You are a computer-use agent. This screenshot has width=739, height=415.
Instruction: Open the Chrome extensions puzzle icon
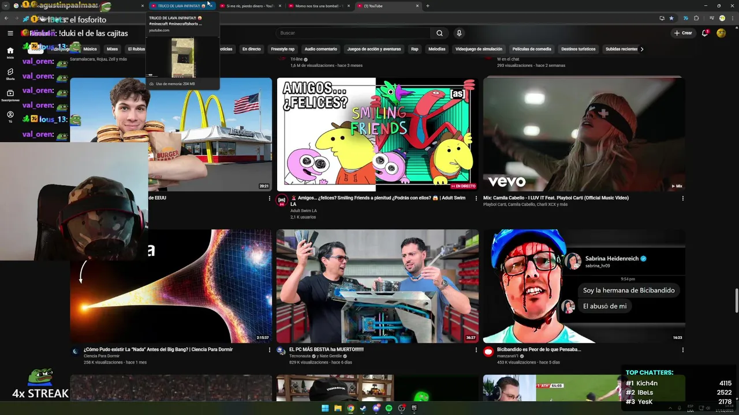point(696,18)
